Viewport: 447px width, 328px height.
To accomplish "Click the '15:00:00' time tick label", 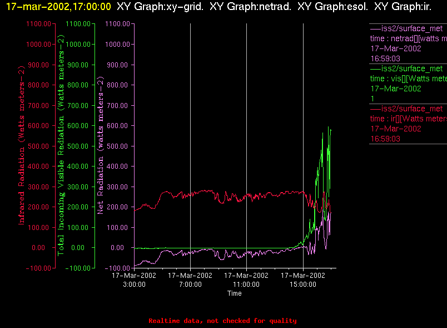I will pyautogui.click(x=303, y=285).
